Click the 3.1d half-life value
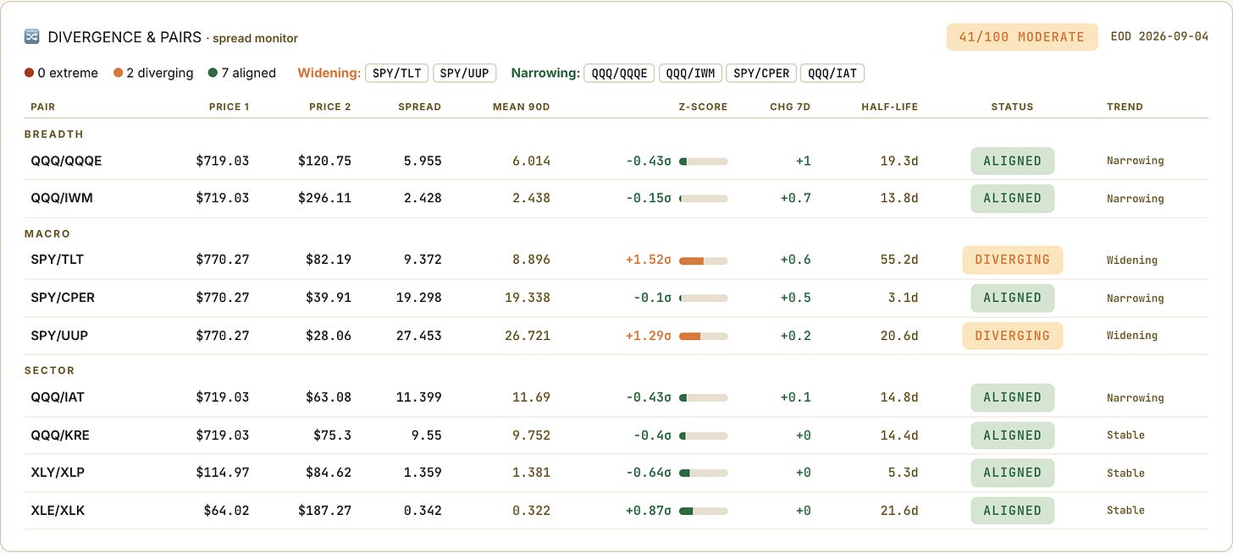The image size is (1233, 553). click(x=903, y=298)
